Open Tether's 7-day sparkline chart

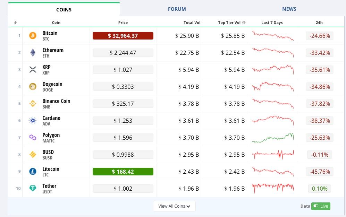[273, 188]
